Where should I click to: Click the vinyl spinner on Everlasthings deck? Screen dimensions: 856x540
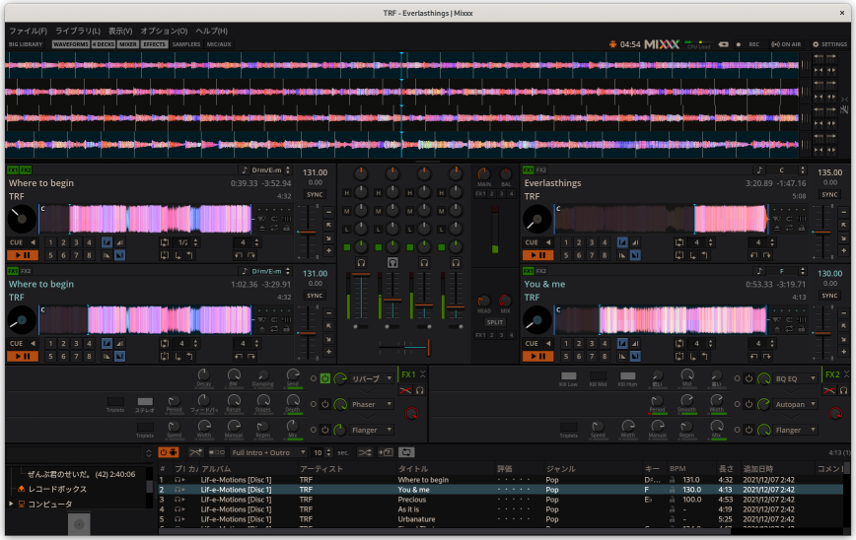(x=537, y=219)
